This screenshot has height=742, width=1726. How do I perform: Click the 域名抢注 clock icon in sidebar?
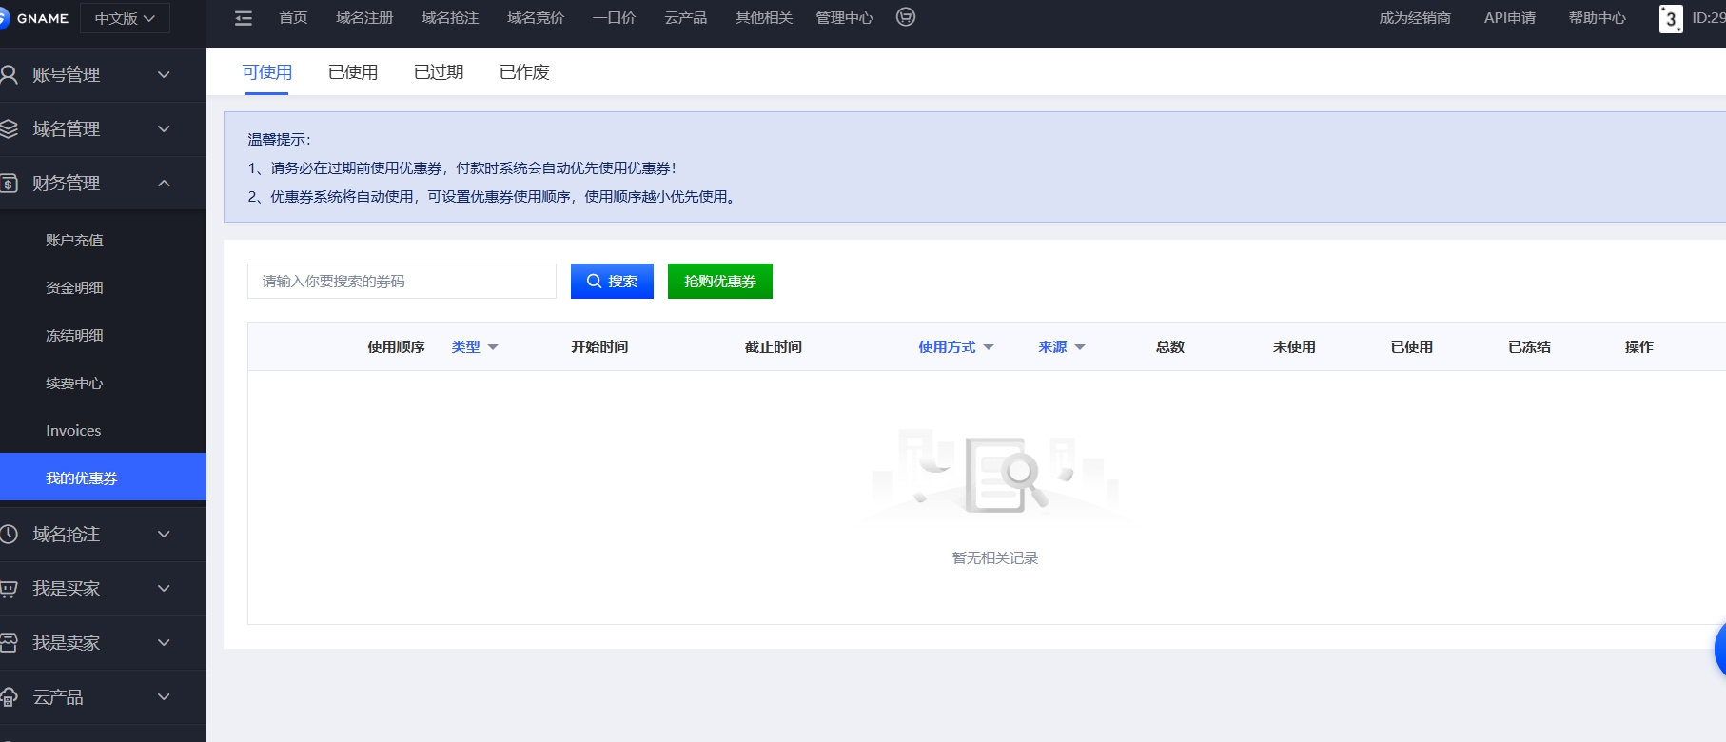(x=10, y=535)
